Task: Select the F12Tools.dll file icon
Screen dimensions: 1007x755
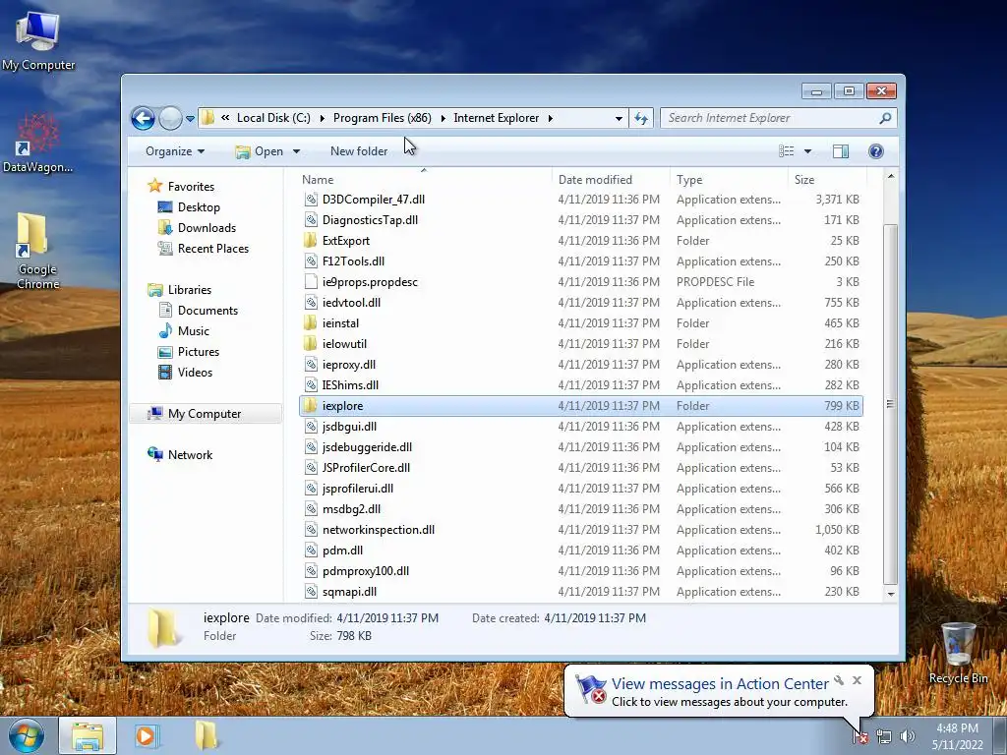Action: pos(311,261)
